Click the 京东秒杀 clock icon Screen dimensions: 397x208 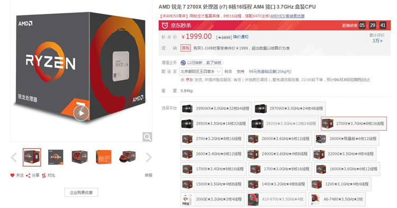click(165, 25)
